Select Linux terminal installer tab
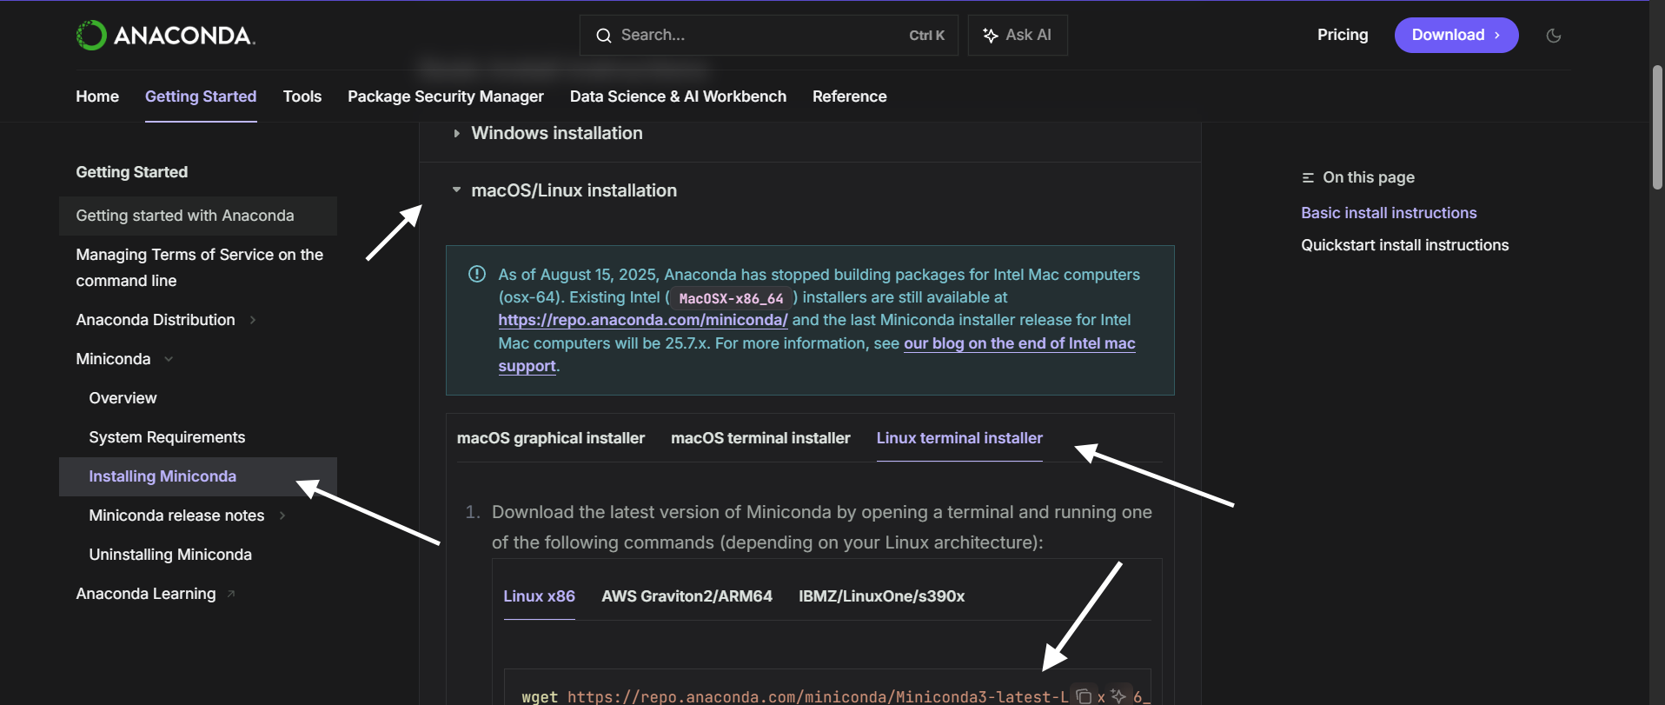 pos(959,438)
